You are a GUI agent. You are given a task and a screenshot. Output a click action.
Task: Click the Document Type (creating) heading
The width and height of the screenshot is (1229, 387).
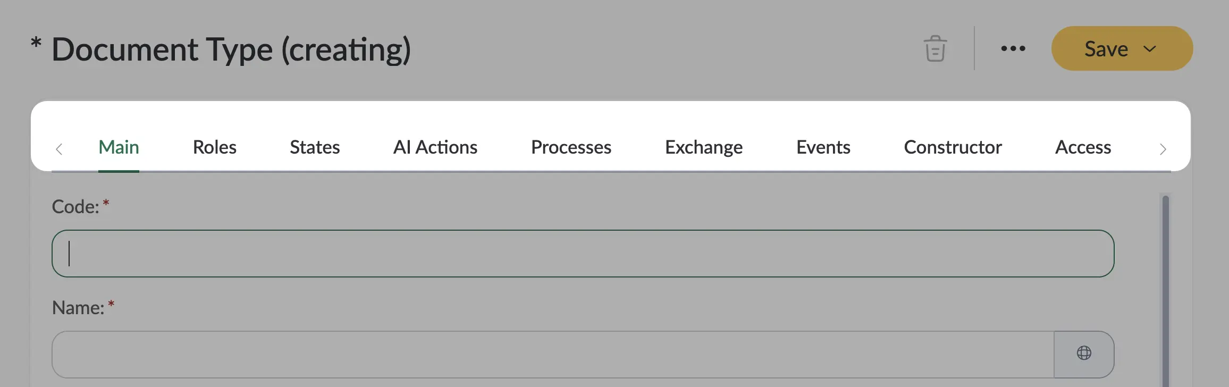231,49
